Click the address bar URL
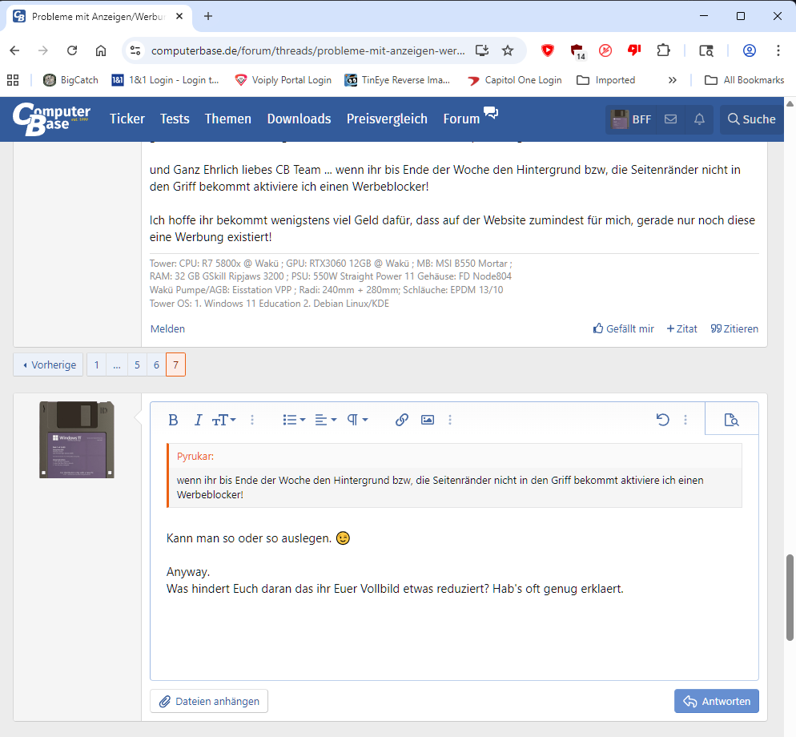Viewport: 796px width, 737px height. coord(308,50)
